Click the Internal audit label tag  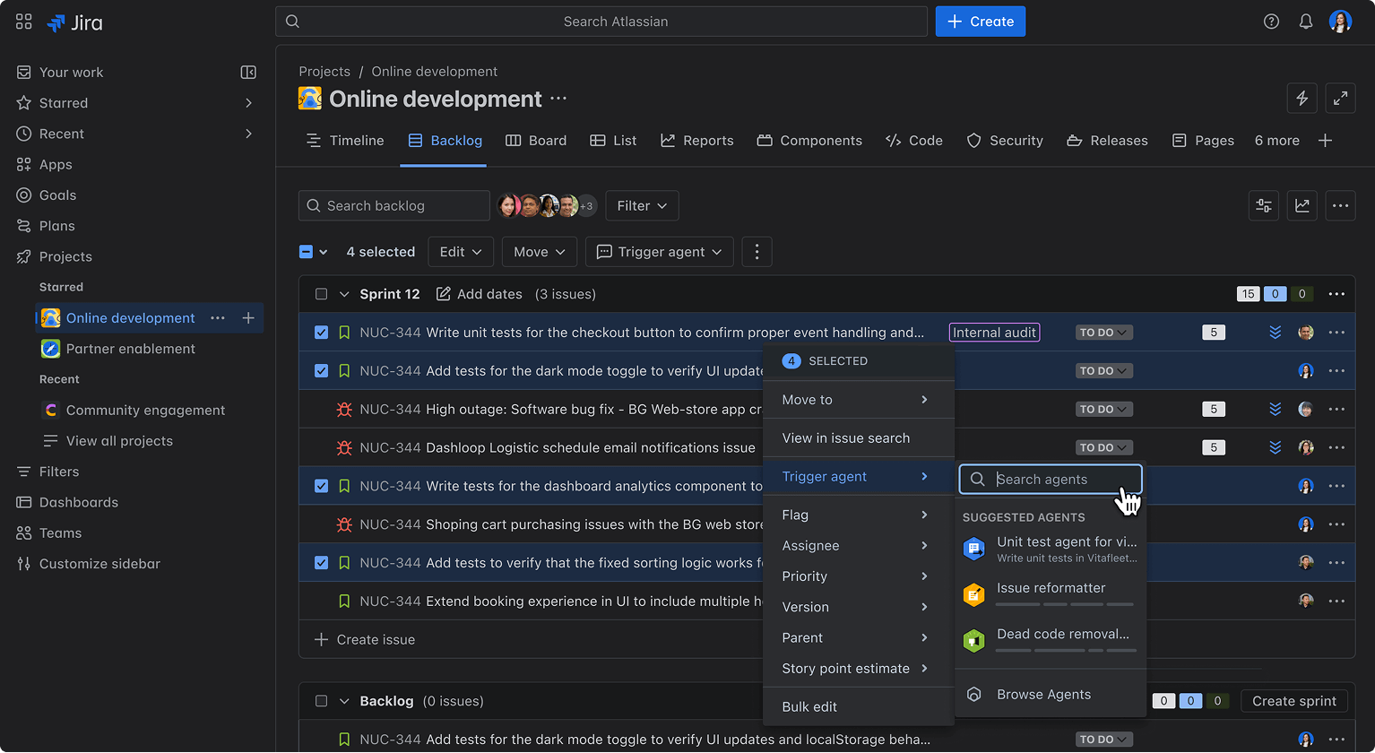[994, 333]
